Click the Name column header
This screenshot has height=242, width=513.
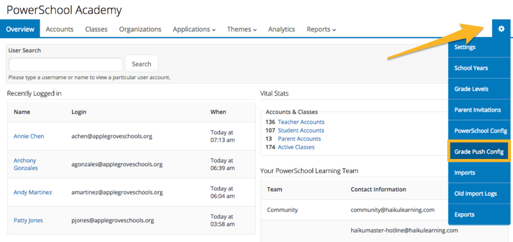(22, 112)
